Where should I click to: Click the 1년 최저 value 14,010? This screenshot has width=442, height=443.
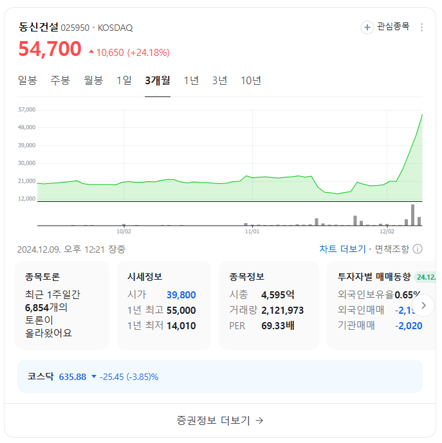pos(181,326)
